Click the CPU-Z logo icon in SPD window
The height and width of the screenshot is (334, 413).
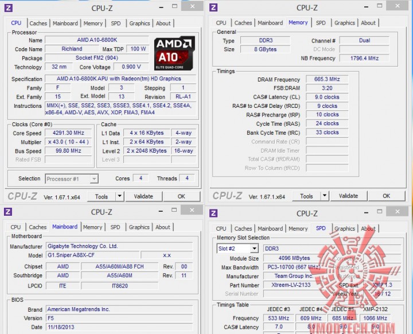[213, 213]
